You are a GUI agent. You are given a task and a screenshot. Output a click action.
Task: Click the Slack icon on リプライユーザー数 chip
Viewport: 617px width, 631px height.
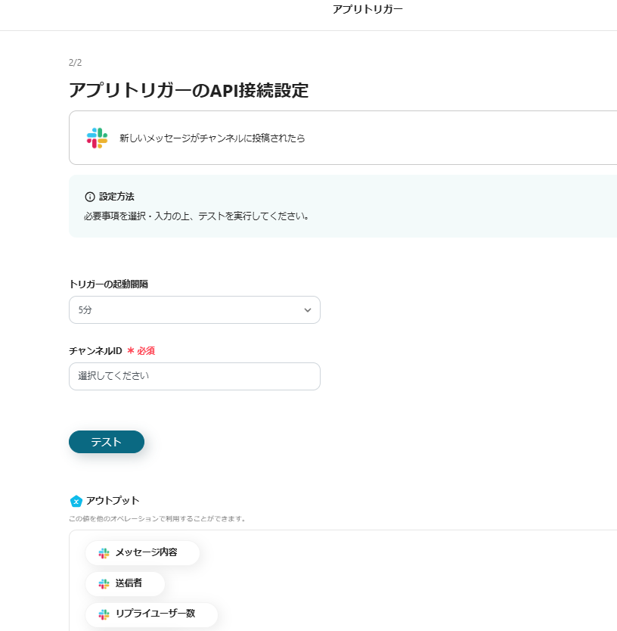(x=104, y=614)
